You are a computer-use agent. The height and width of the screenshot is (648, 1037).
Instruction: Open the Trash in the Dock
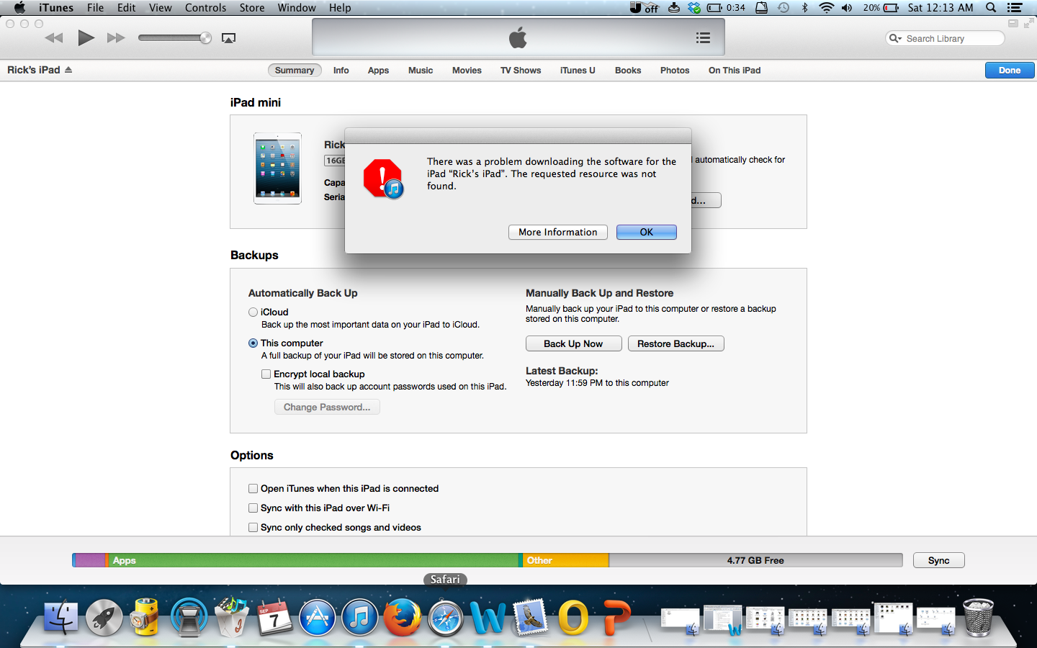coord(978,618)
